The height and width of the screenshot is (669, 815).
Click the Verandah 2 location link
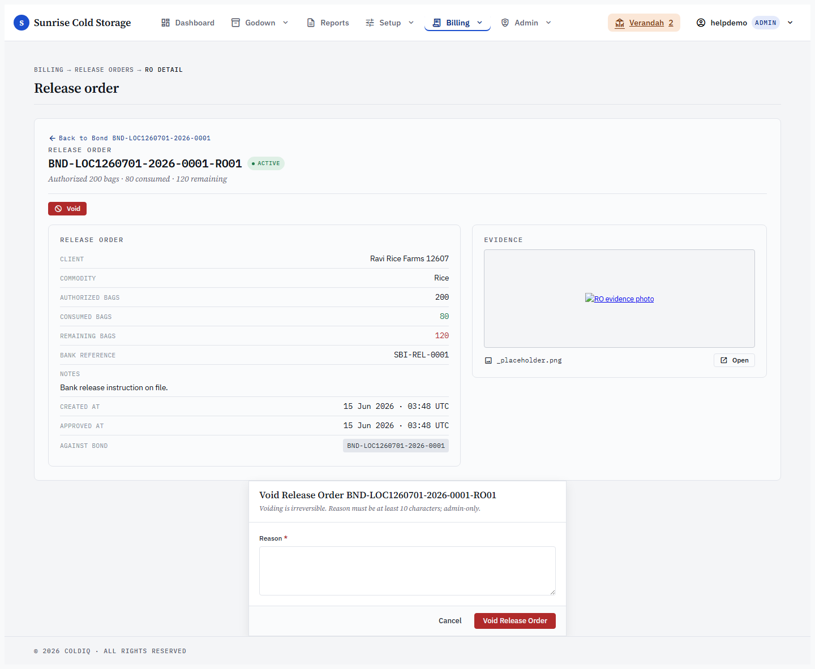click(x=644, y=23)
